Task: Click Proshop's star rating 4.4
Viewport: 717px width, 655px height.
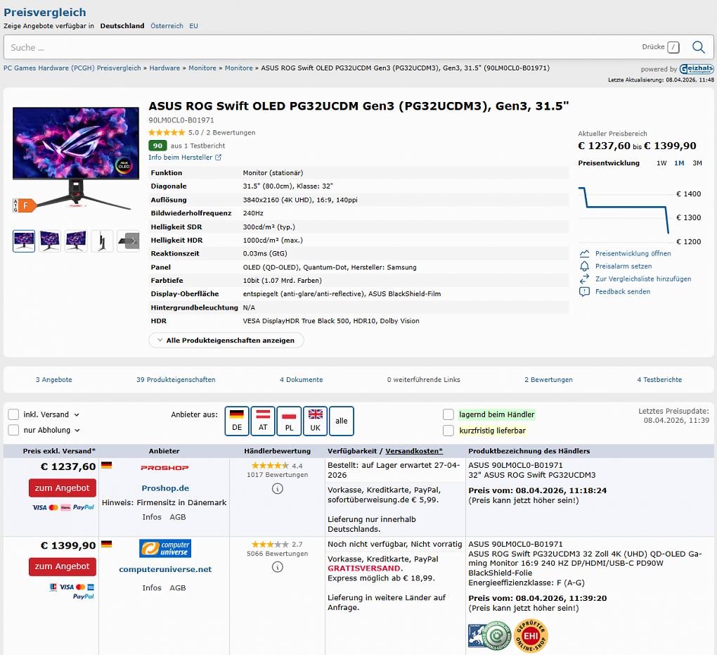Action: pyautogui.click(x=270, y=466)
